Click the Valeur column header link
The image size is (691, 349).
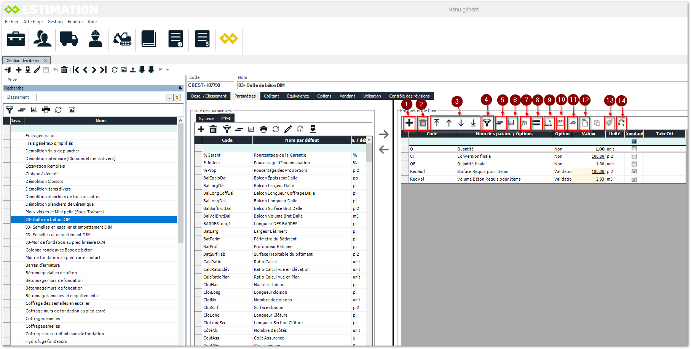[588, 134]
